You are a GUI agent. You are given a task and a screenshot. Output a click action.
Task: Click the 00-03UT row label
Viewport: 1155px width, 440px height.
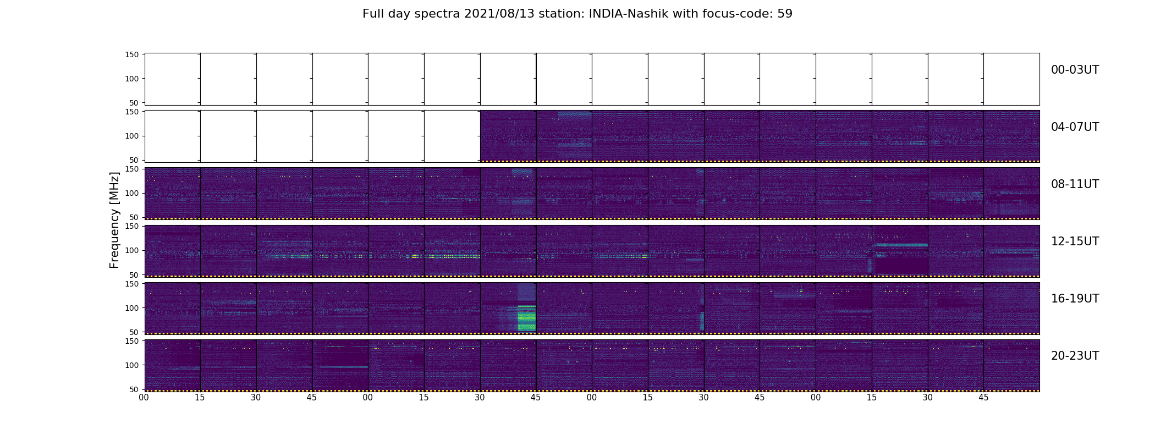[1075, 70]
